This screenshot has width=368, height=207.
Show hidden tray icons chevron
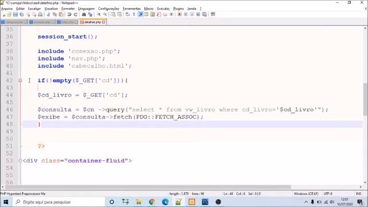pyautogui.click(x=306, y=202)
